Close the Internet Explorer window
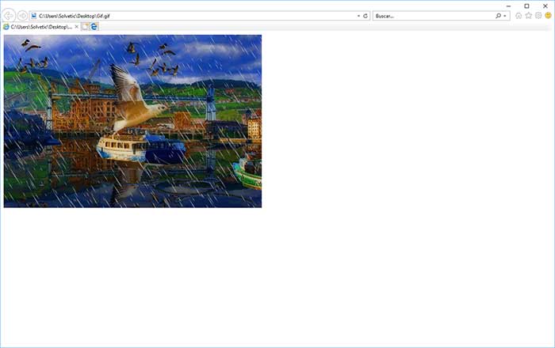The width and height of the screenshot is (555, 348). [x=545, y=6]
